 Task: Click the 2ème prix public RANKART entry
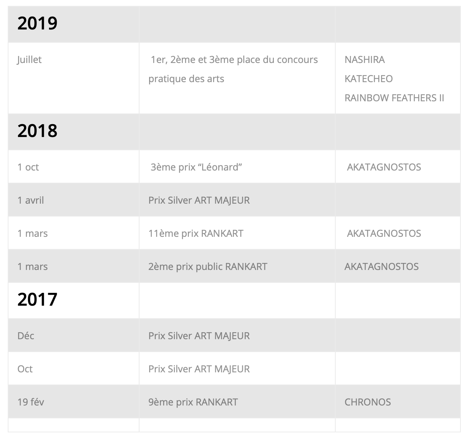point(208,267)
